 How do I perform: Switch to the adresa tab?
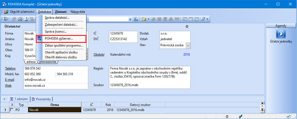pos(31,62)
